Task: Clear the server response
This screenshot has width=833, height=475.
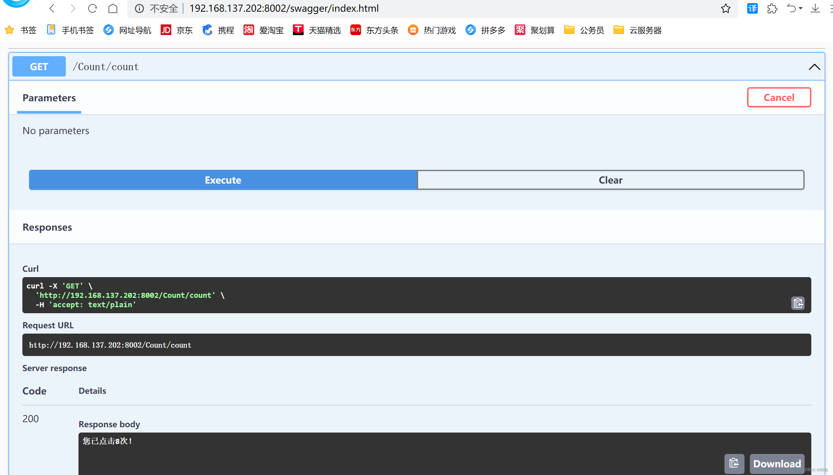Action: point(610,180)
